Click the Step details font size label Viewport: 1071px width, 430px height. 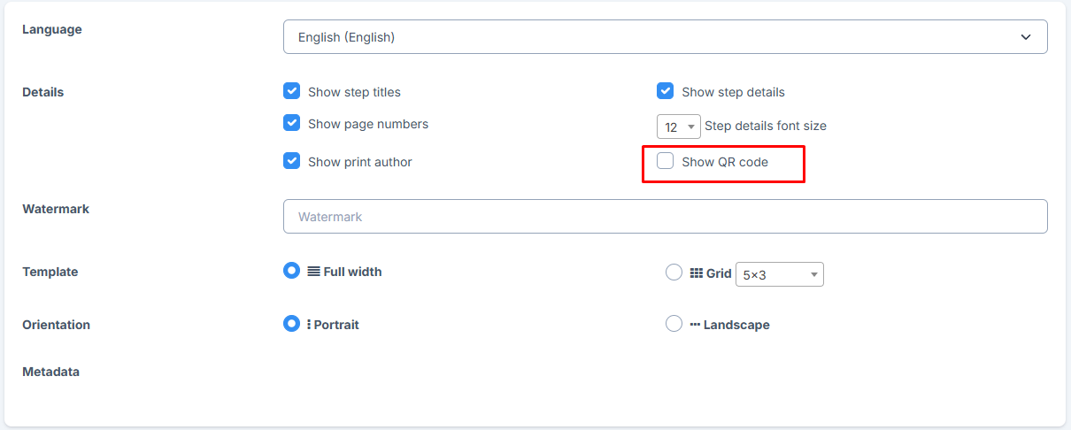click(766, 126)
